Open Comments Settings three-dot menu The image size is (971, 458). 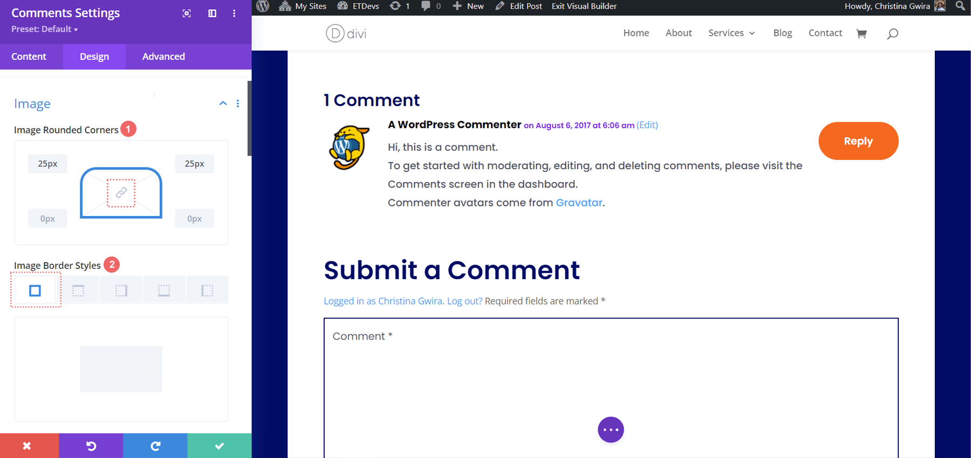click(234, 13)
